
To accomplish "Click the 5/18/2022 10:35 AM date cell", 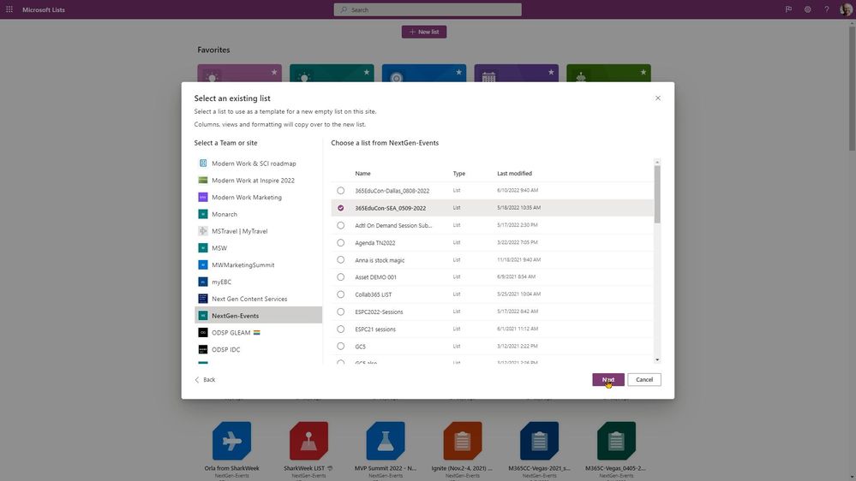I will tap(518, 208).
